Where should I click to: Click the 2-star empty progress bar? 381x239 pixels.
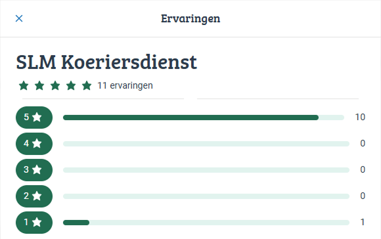click(206, 196)
